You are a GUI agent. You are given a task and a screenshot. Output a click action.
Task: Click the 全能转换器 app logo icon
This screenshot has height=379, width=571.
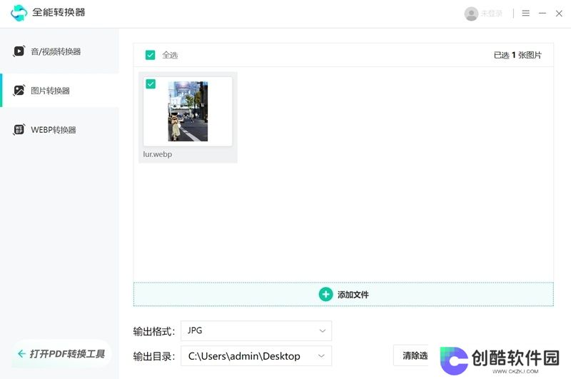19,13
